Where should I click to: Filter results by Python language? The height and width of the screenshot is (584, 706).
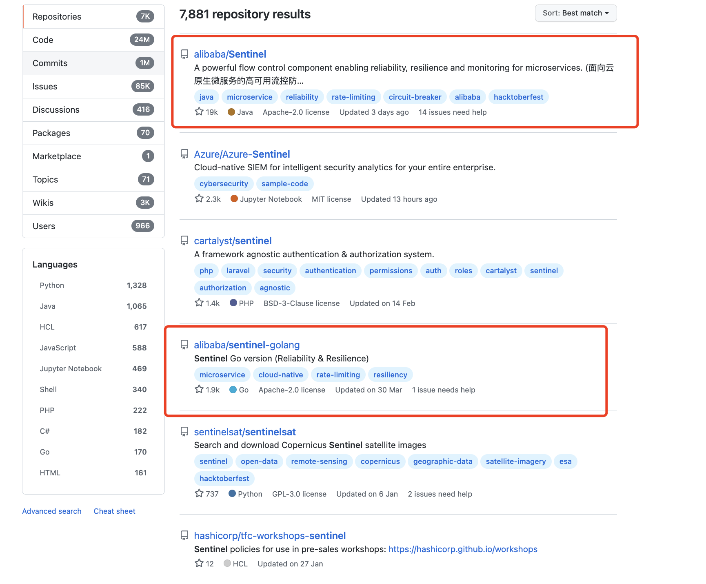point(52,285)
